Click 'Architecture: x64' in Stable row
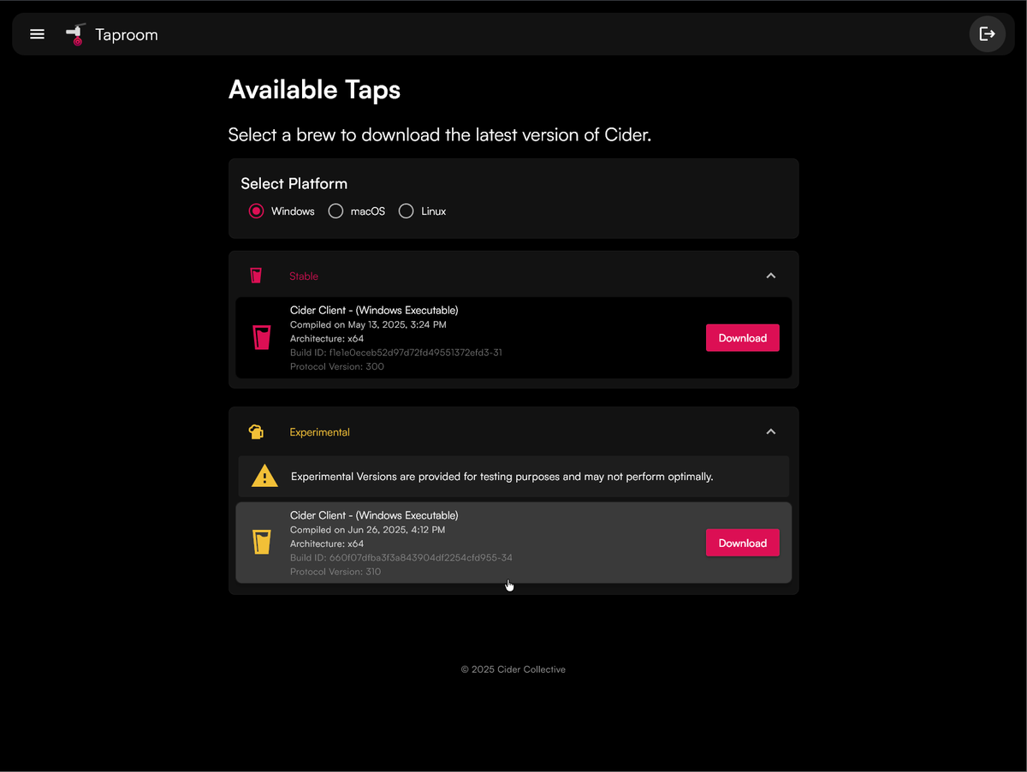The image size is (1027, 772). coord(327,339)
